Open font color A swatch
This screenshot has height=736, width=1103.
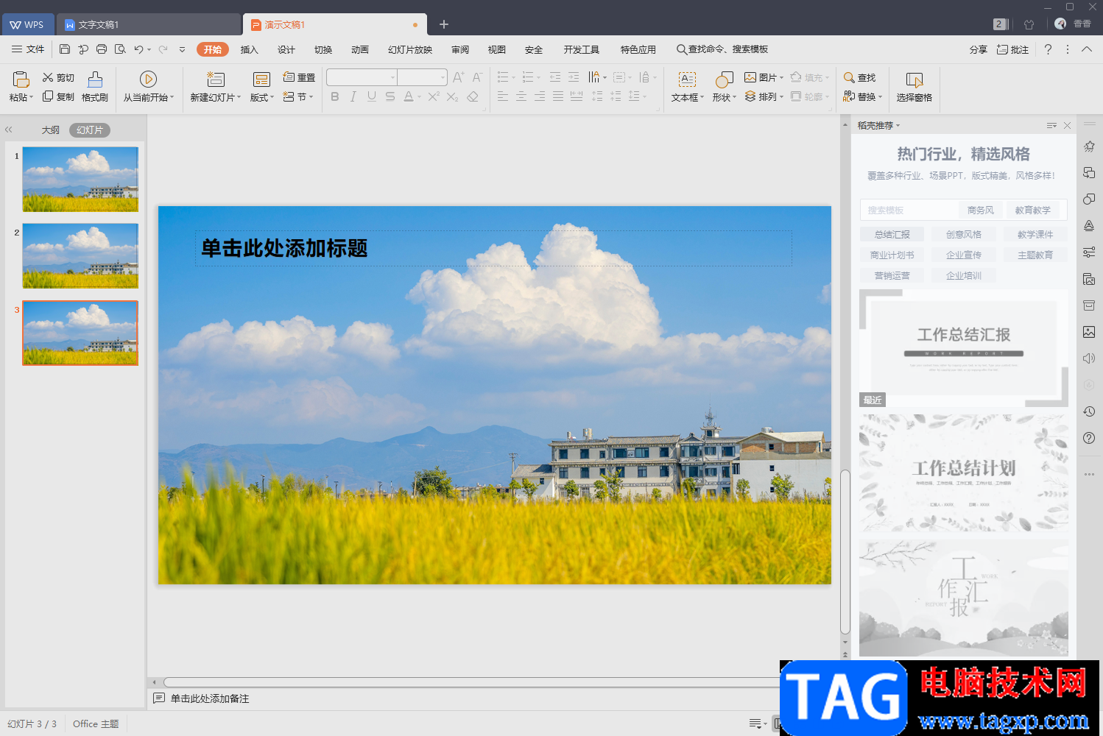click(409, 96)
